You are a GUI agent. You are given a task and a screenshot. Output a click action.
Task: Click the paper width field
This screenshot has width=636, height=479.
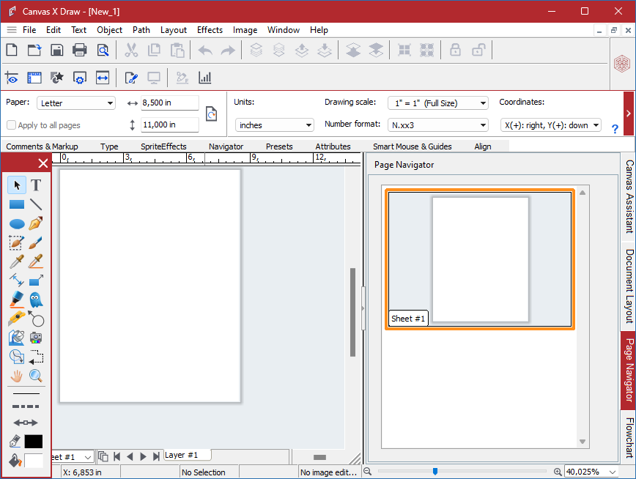pyautogui.click(x=169, y=103)
